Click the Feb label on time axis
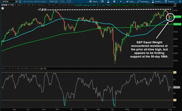Viewport: 182px width, 111px height. pyautogui.click(x=85, y=109)
